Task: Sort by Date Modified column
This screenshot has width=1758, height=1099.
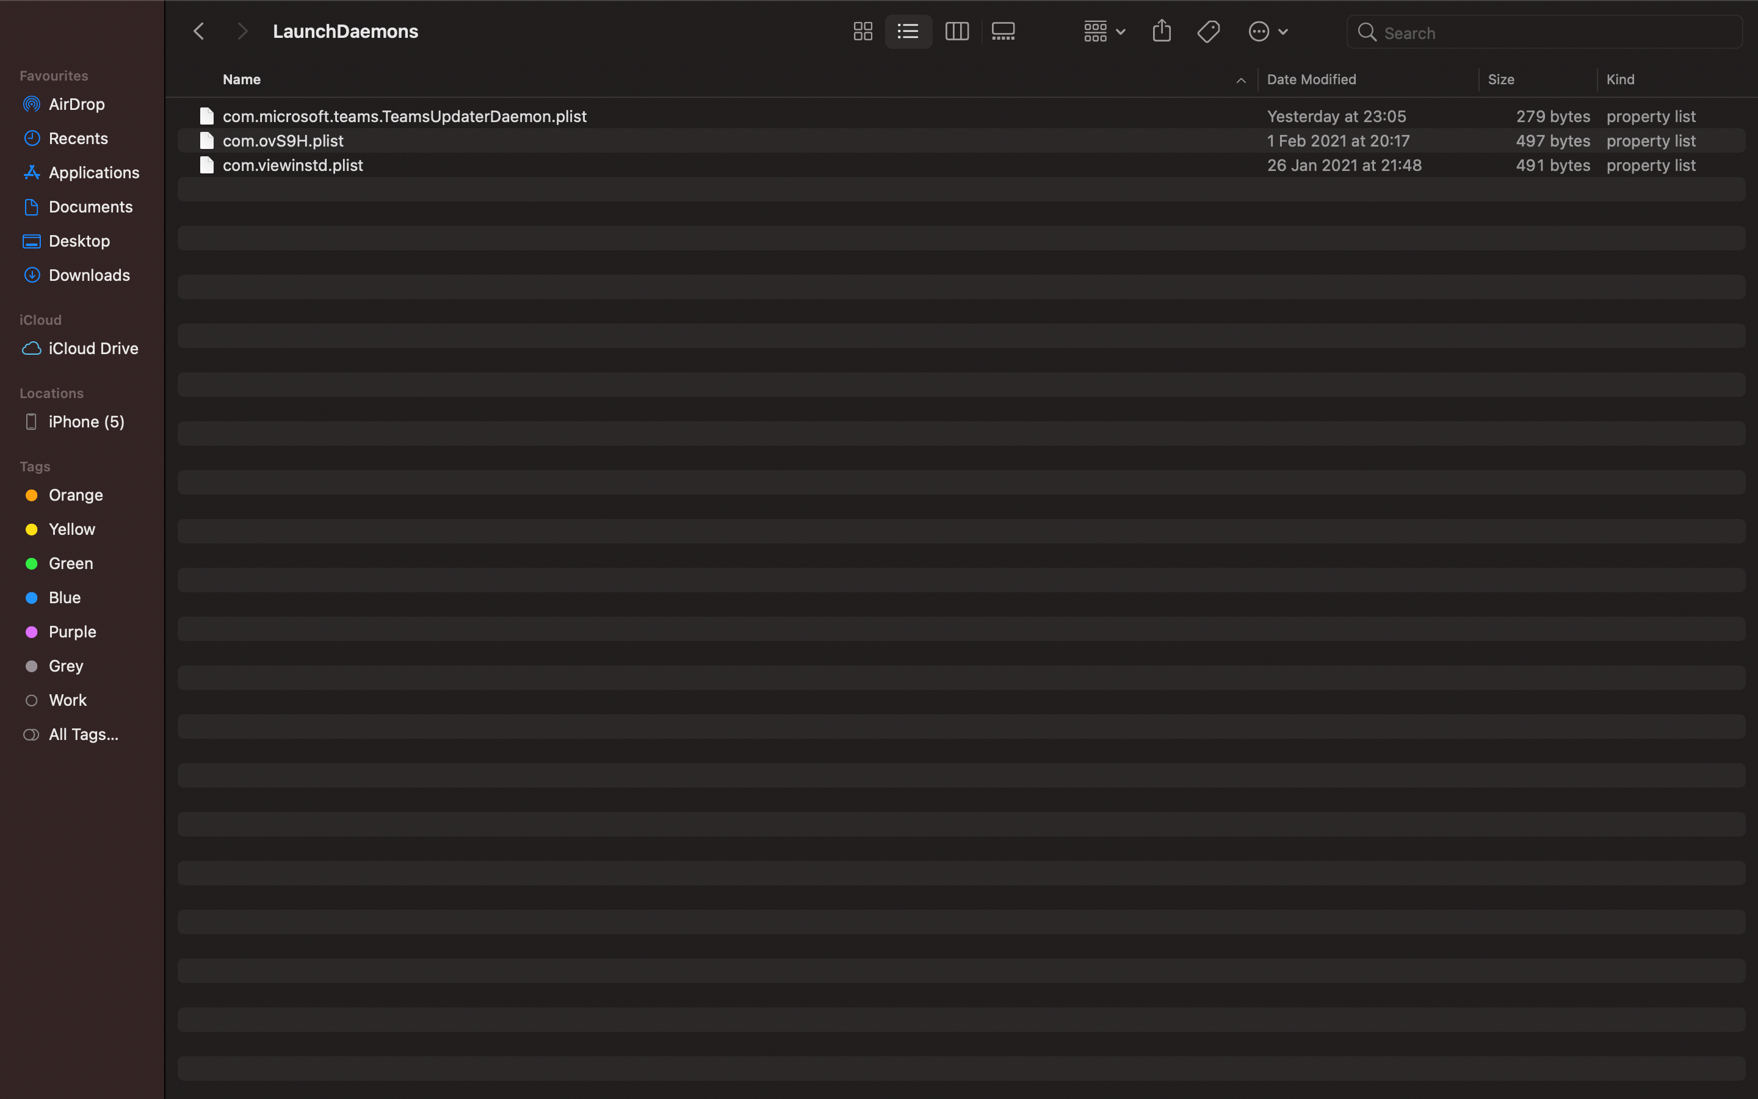Action: point(1311,79)
